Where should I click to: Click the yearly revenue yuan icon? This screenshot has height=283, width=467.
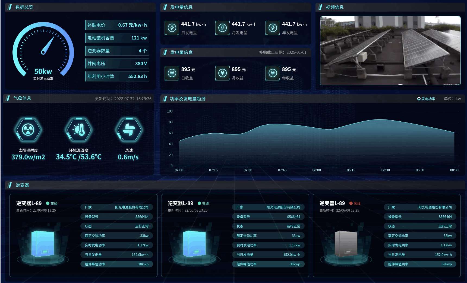pyautogui.click(x=273, y=73)
